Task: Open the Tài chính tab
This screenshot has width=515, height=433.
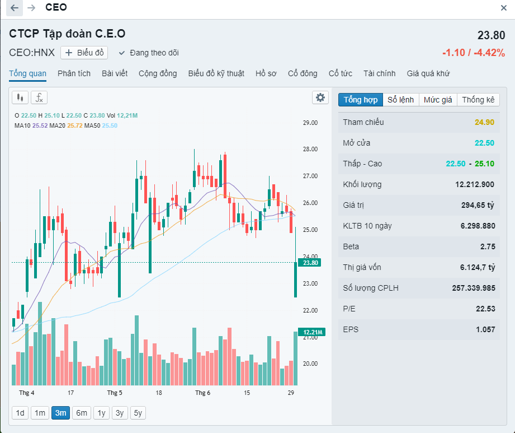Action: pyautogui.click(x=379, y=73)
